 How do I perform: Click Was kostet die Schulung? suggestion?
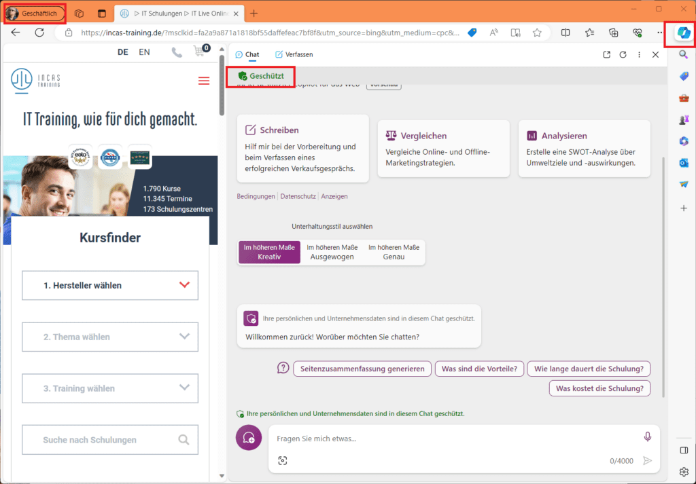tap(599, 388)
